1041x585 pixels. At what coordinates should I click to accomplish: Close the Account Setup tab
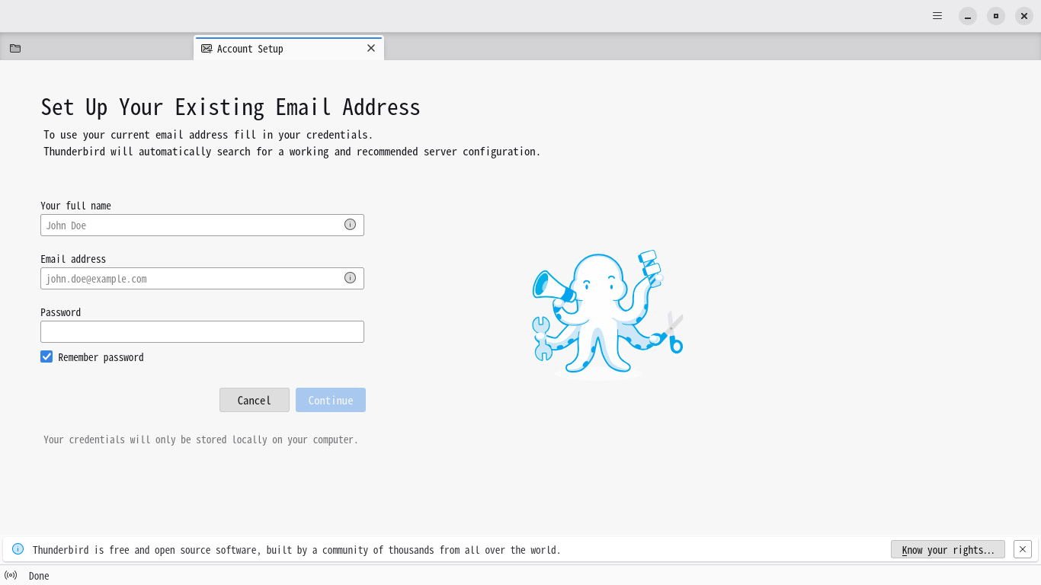point(371,48)
